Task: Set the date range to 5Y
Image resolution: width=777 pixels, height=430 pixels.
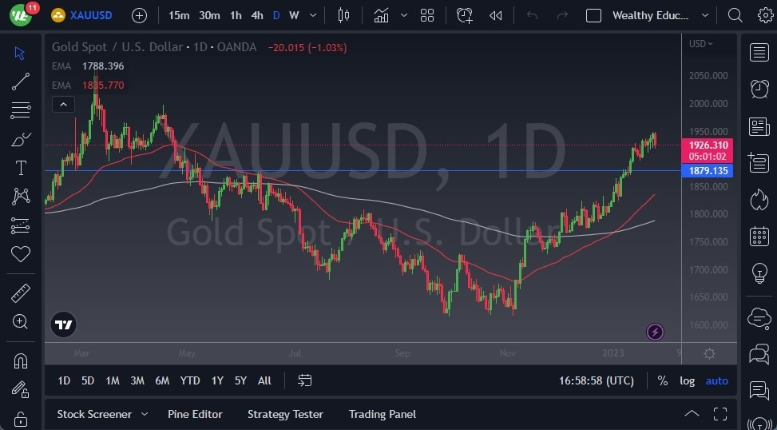Action: point(240,380)
